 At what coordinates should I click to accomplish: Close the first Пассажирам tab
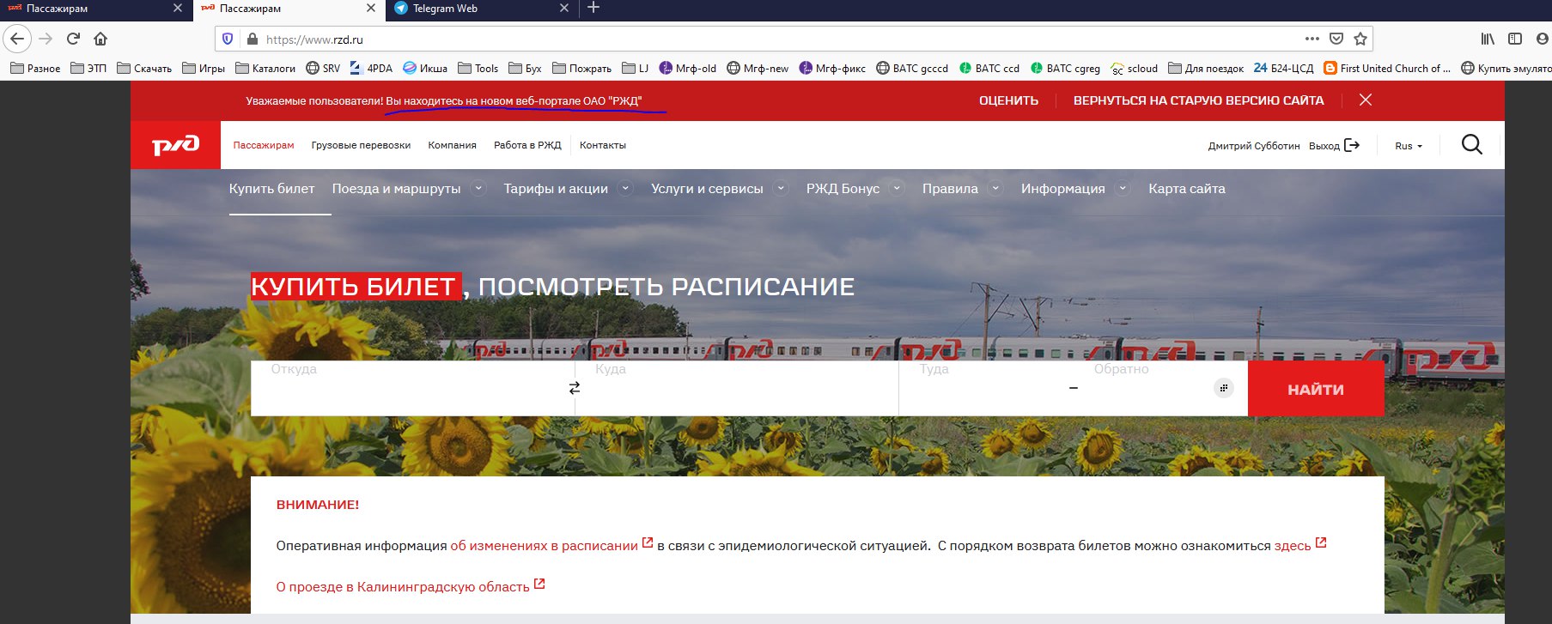[178, 8]
